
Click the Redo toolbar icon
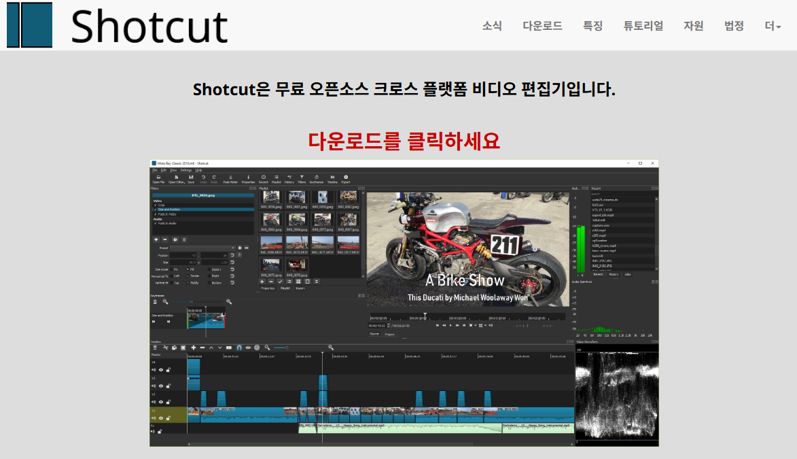214,179
